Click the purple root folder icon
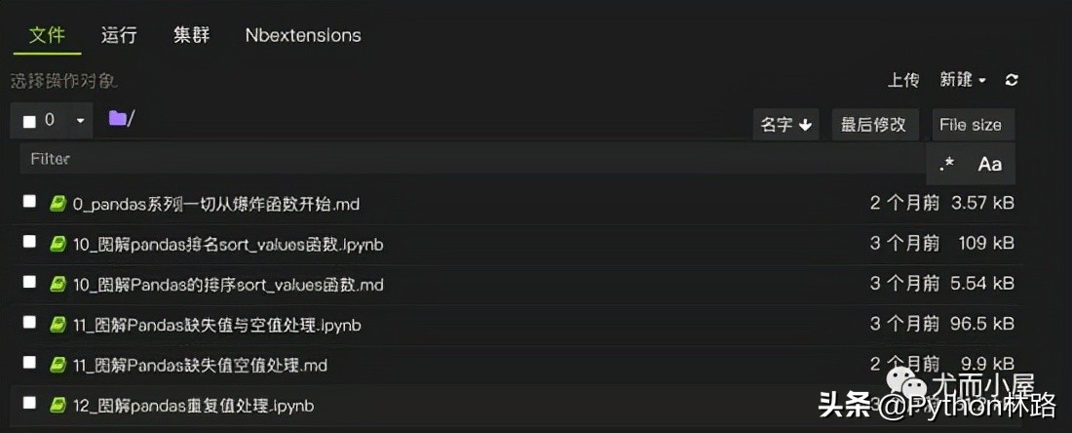Viewport: 1072px width, 433px height. pyautogui.click(x=118, y=119)
